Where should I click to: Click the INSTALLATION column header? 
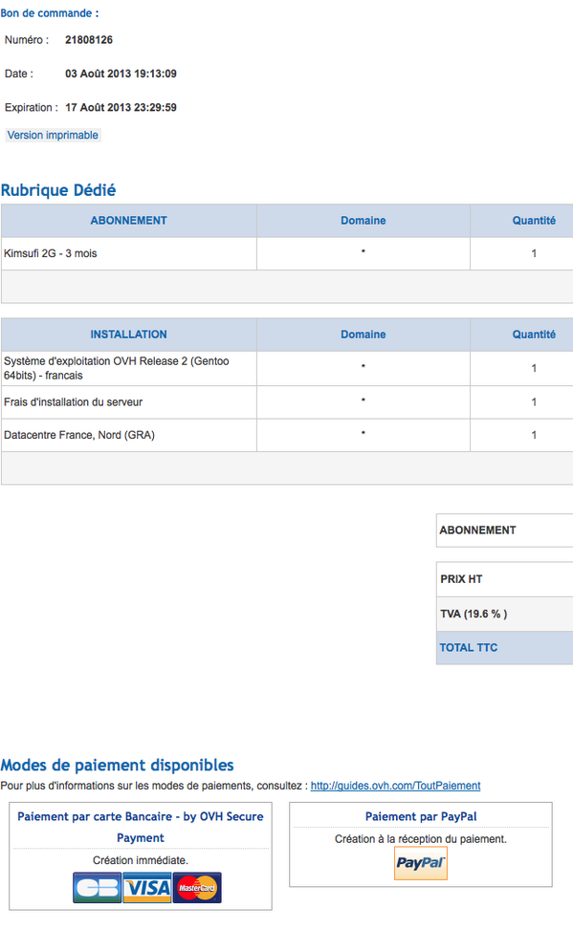coord(129,335)
